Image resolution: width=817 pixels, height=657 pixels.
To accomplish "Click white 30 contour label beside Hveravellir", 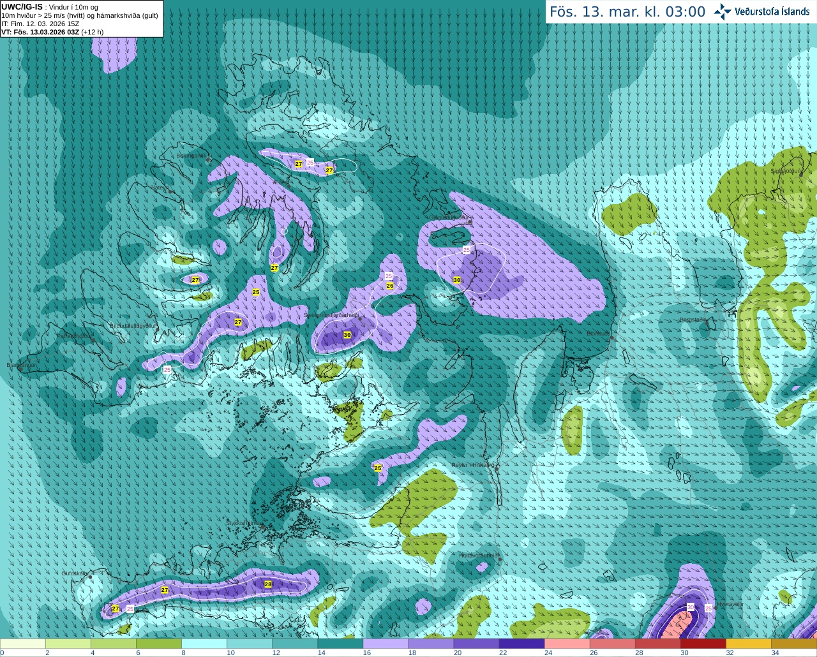I will tap(690, 607).
